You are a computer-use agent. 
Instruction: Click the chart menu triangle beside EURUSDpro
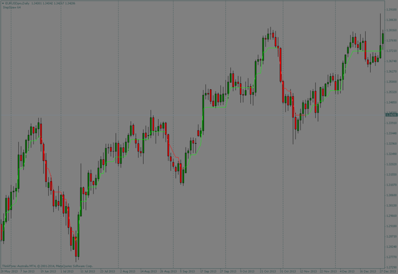[3, 3]
